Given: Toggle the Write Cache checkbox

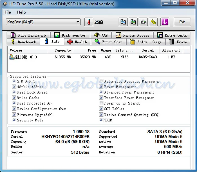Looking at the screenshot, I should point(14,98).
